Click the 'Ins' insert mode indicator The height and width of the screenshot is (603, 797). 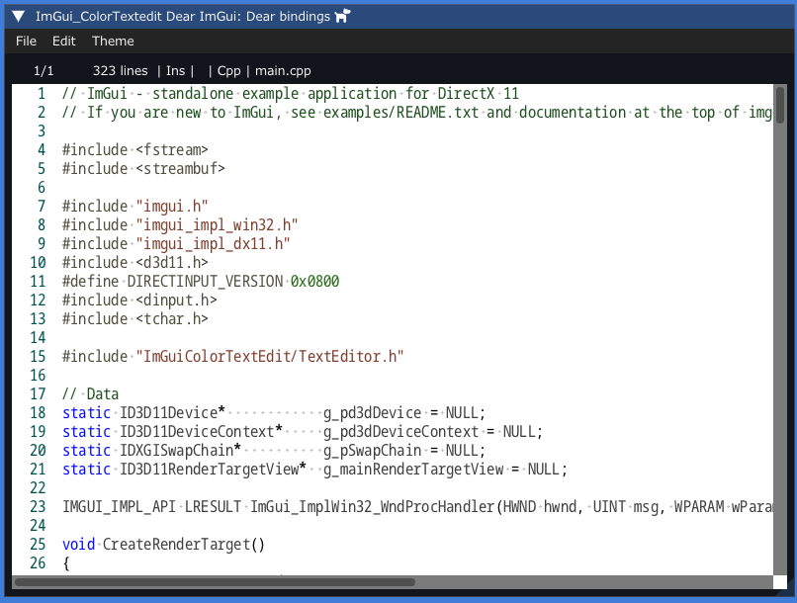click(175, 70)
